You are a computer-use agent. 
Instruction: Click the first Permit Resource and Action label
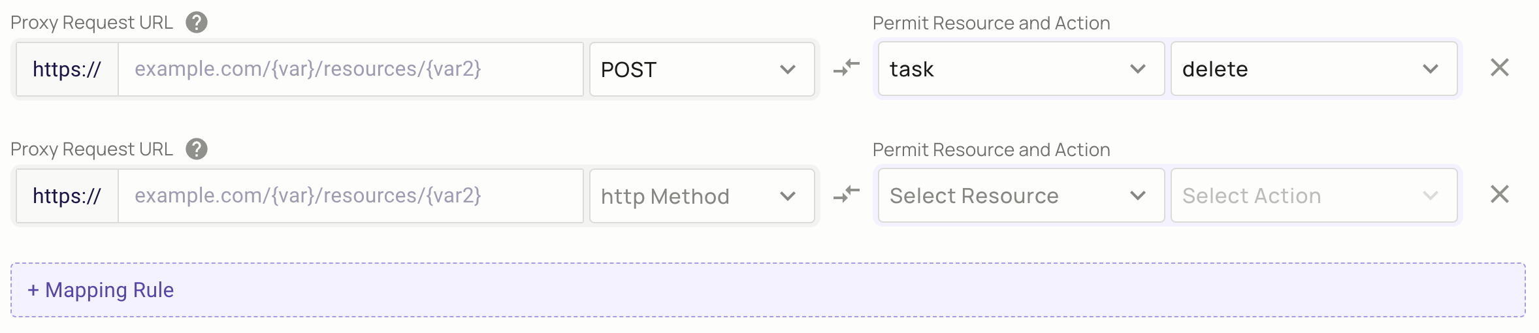(991, 24)
